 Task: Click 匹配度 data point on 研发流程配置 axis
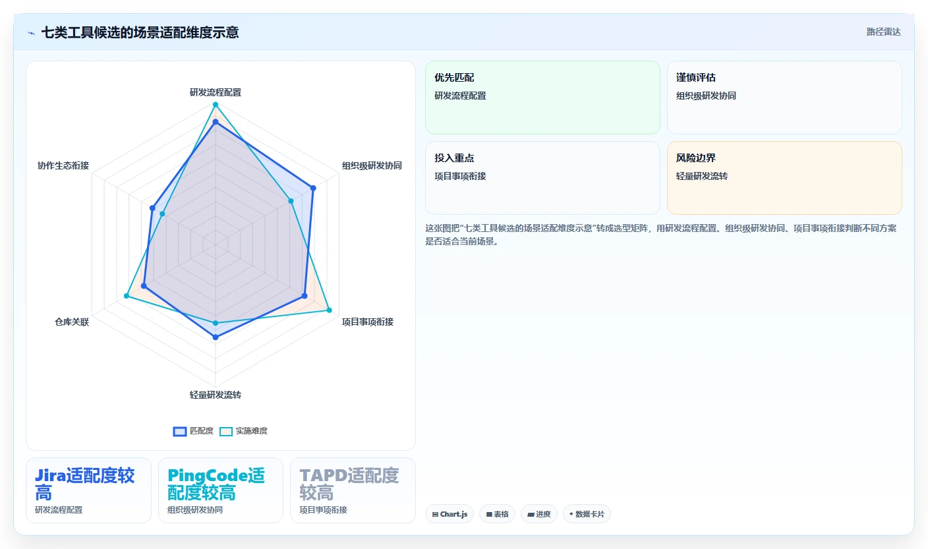click(215, 122)
